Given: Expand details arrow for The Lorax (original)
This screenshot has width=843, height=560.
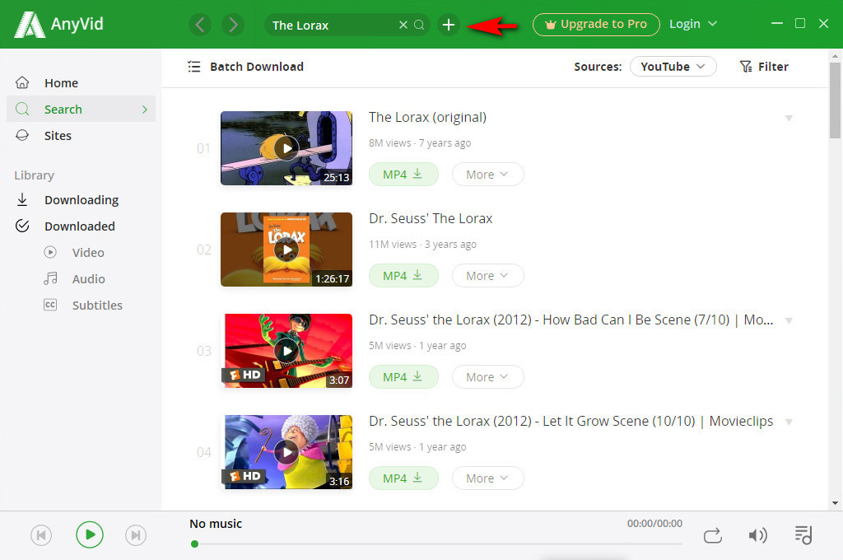Looking at the screenshot, I should [789, 119].
